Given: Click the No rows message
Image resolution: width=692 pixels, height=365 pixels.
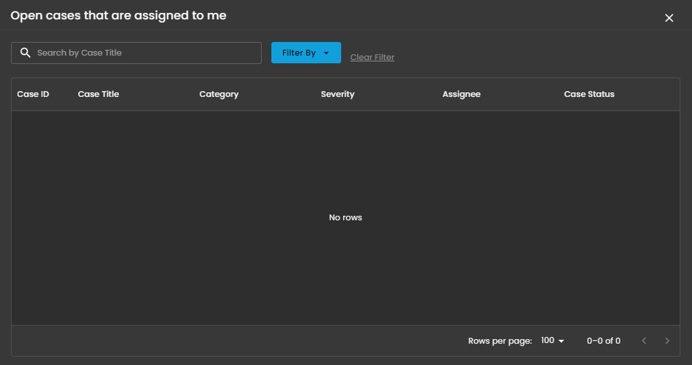Looking at the screenshot, I should 345,218.
